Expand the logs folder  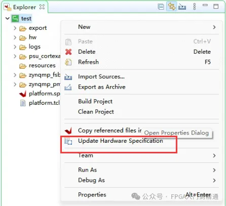click(15, 47)
